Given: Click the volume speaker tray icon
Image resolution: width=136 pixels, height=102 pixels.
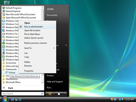Looking at the screenshot, I should click(x=123, y=99).
